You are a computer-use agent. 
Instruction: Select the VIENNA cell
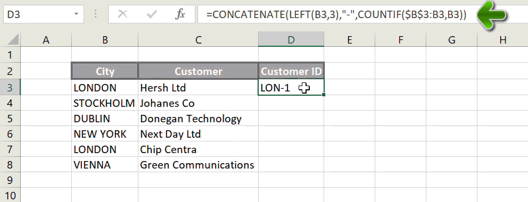pos(105,165)
